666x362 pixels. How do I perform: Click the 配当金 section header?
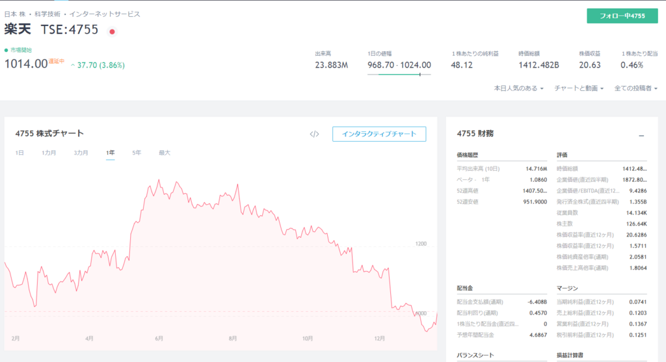click(464, 289)
